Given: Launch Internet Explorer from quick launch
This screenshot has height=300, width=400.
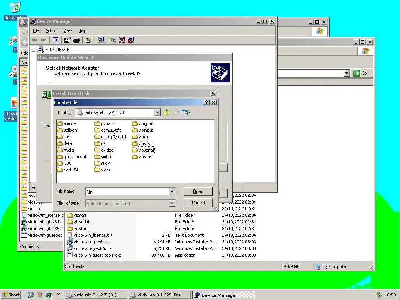Looking at the screenshot, I should coord(30,295).
